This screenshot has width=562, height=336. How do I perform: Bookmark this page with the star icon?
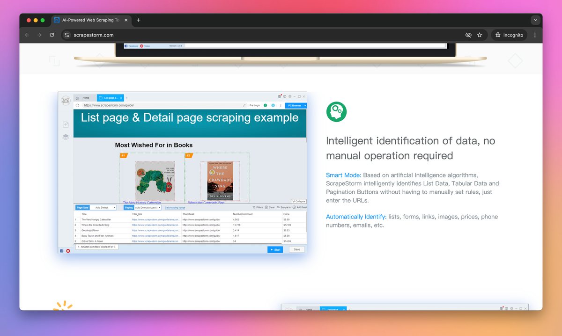point(480,35)
